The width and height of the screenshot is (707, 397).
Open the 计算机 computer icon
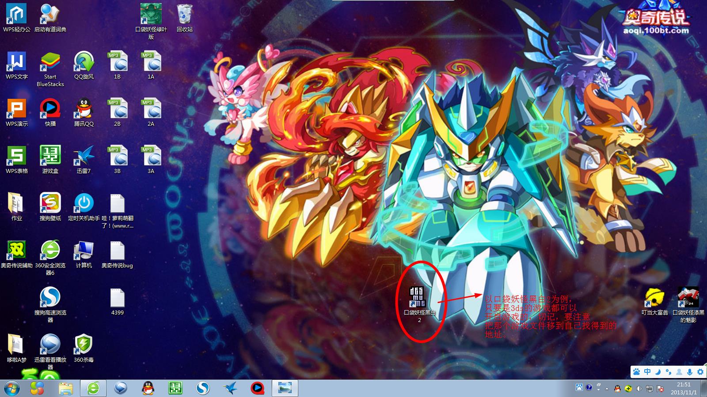[x=84, y=254]
